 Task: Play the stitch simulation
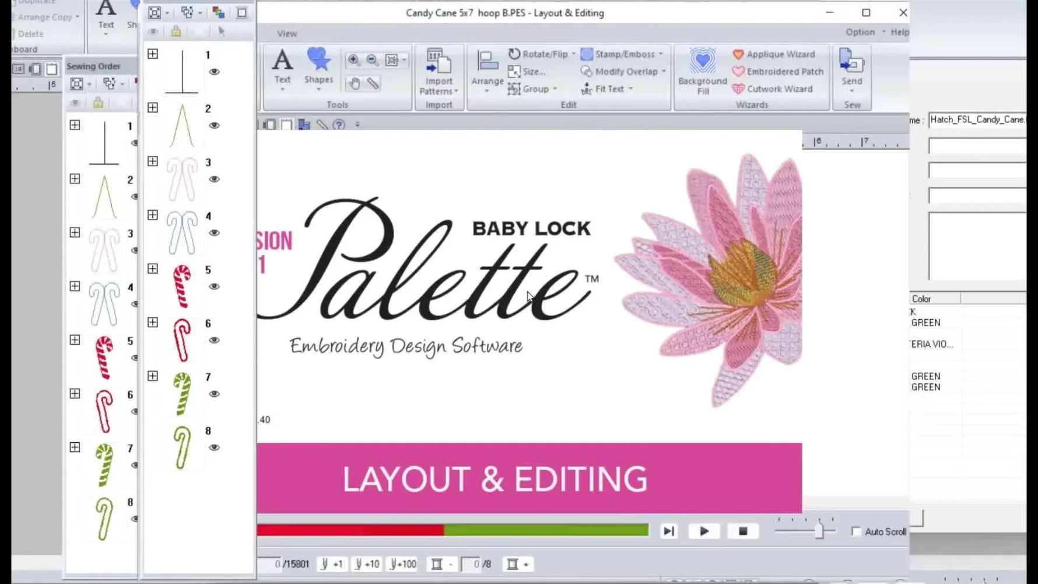pyautogui.click(x=704, y=531)
